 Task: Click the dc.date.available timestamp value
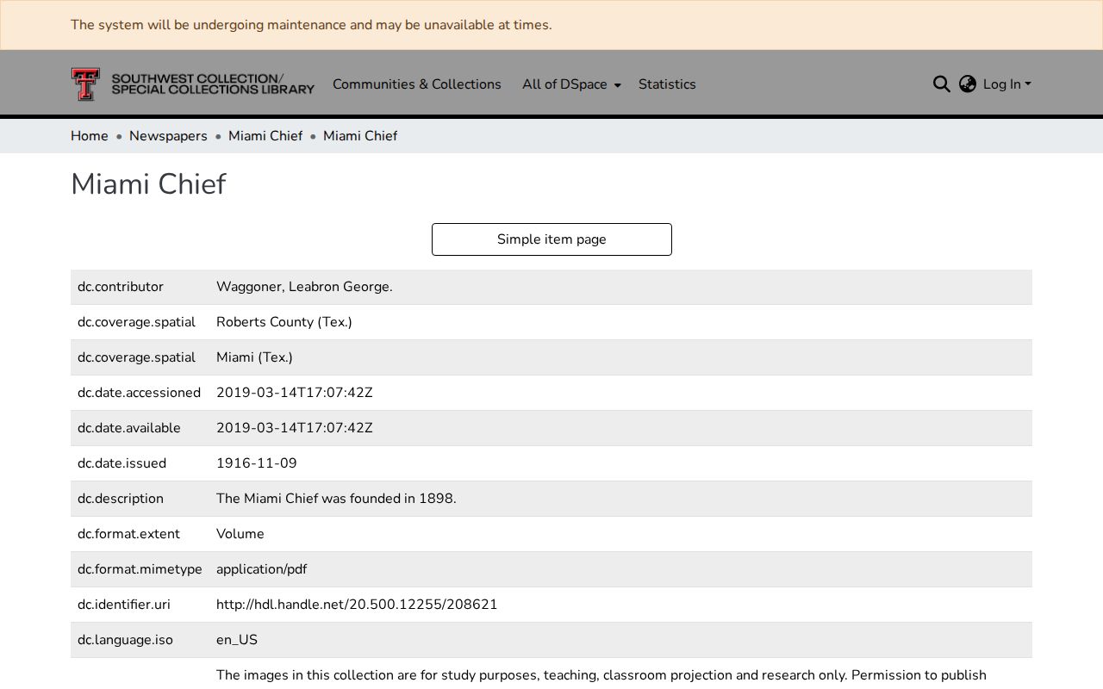coord(295,428)
